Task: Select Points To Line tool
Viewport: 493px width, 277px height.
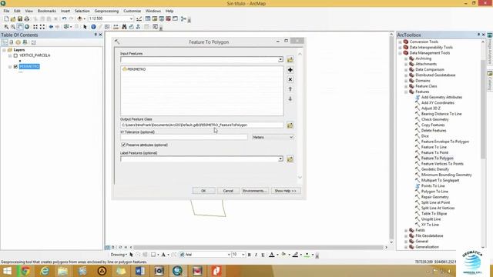Action: click(x=433, y=186)
